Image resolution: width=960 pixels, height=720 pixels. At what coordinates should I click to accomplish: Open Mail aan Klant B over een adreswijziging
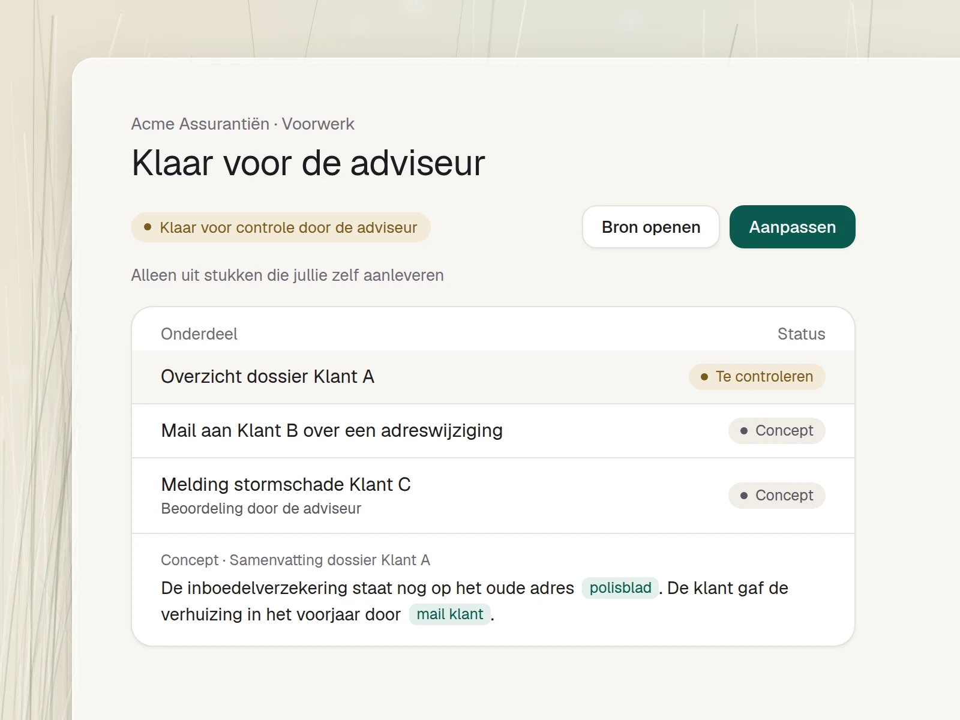click(x=493, y=431)
